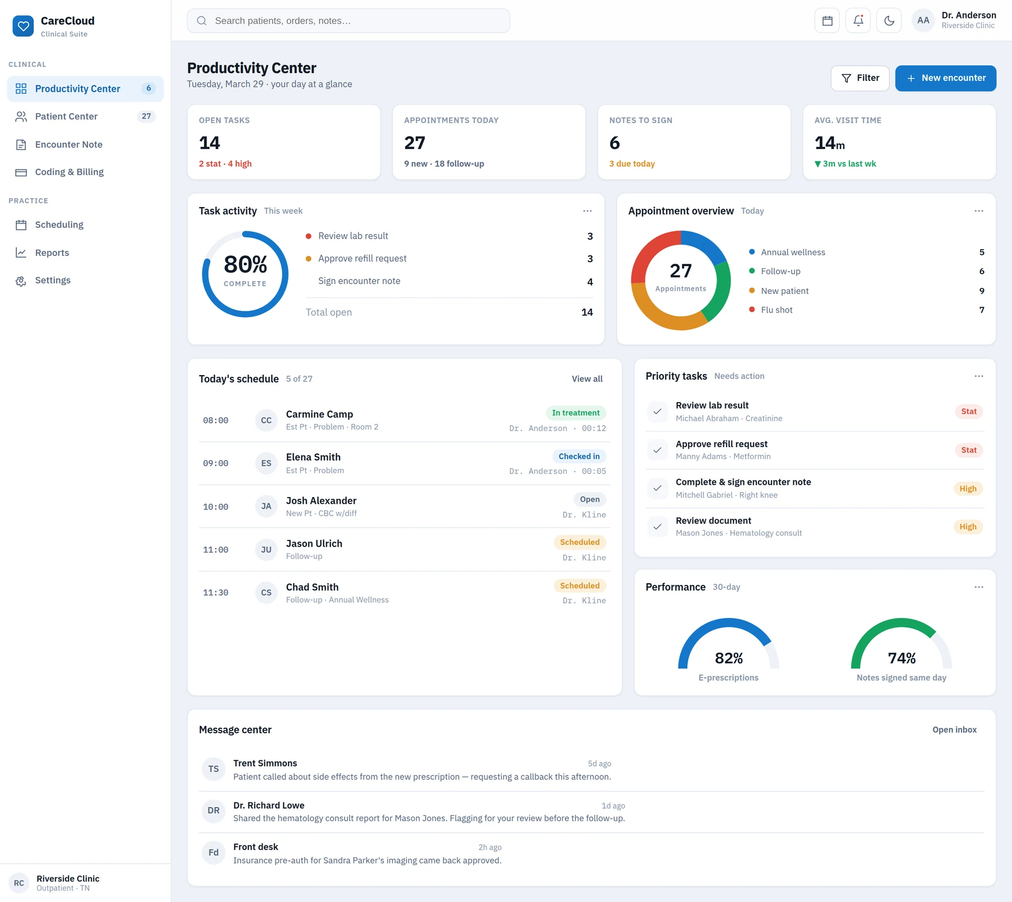Open Scheduling in the Practice section
Image resolution: width=1012 pixels, height=902 pixels.
pyautogui.click(x=85, y=225)
